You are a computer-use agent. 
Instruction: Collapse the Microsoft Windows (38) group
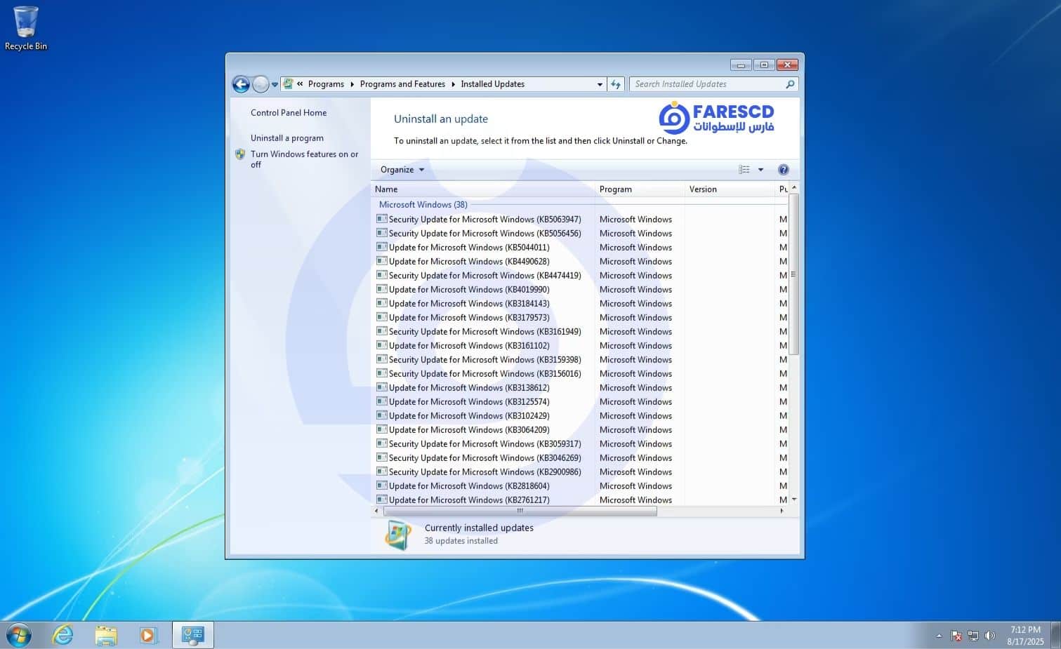click(423, 205)
